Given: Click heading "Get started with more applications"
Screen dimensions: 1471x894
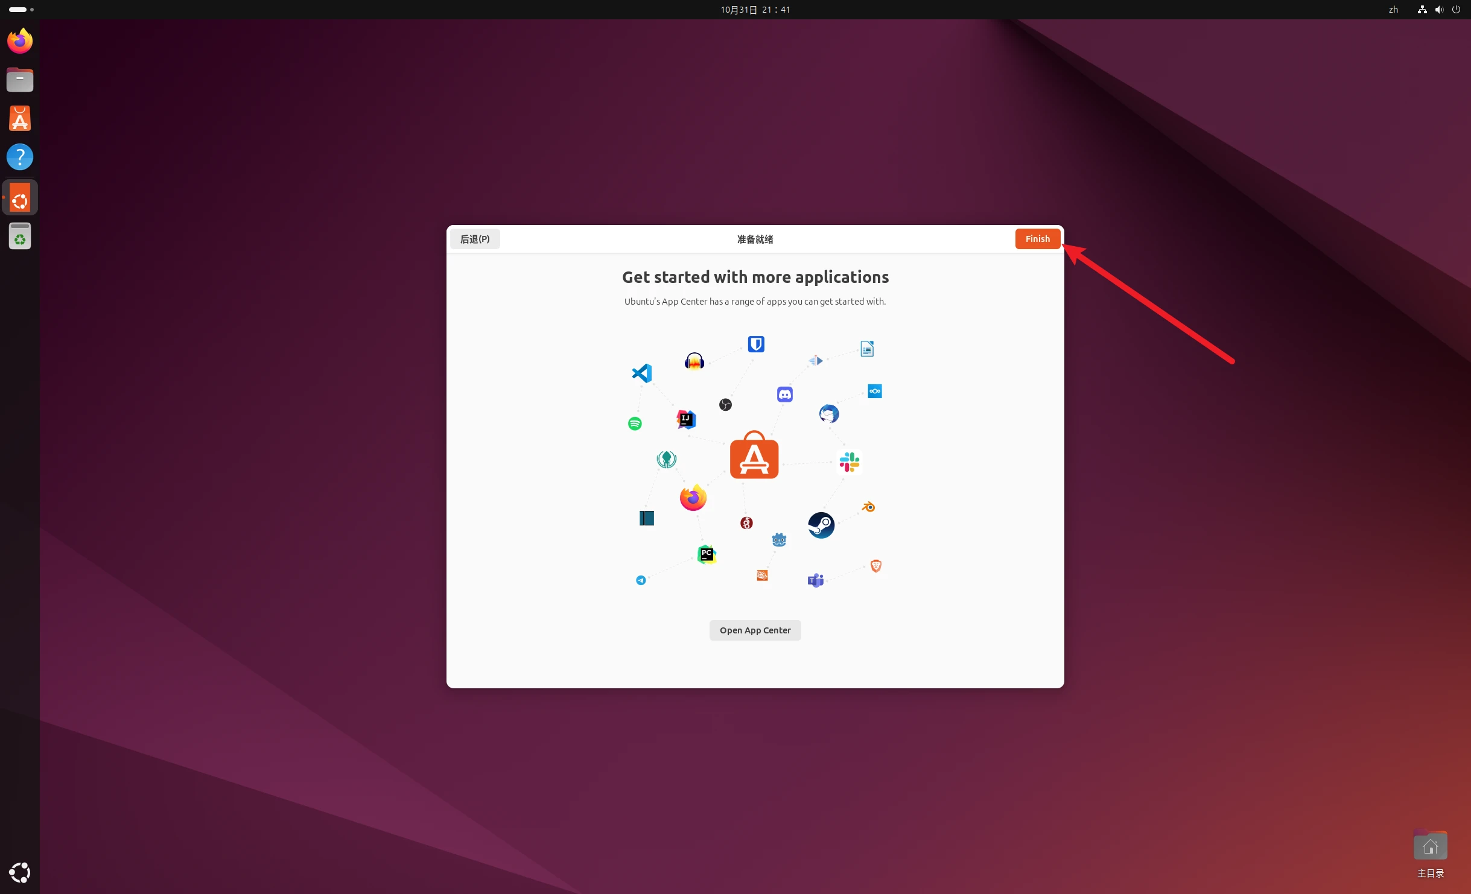Looking at the screenshot, I should coord(755,277).
